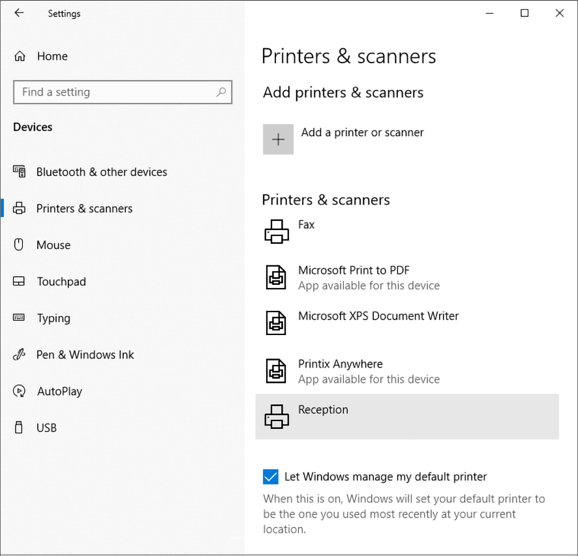Select the USB icon in the sidebar
This screenshot has width=578, height=556.
click(20, 427)
